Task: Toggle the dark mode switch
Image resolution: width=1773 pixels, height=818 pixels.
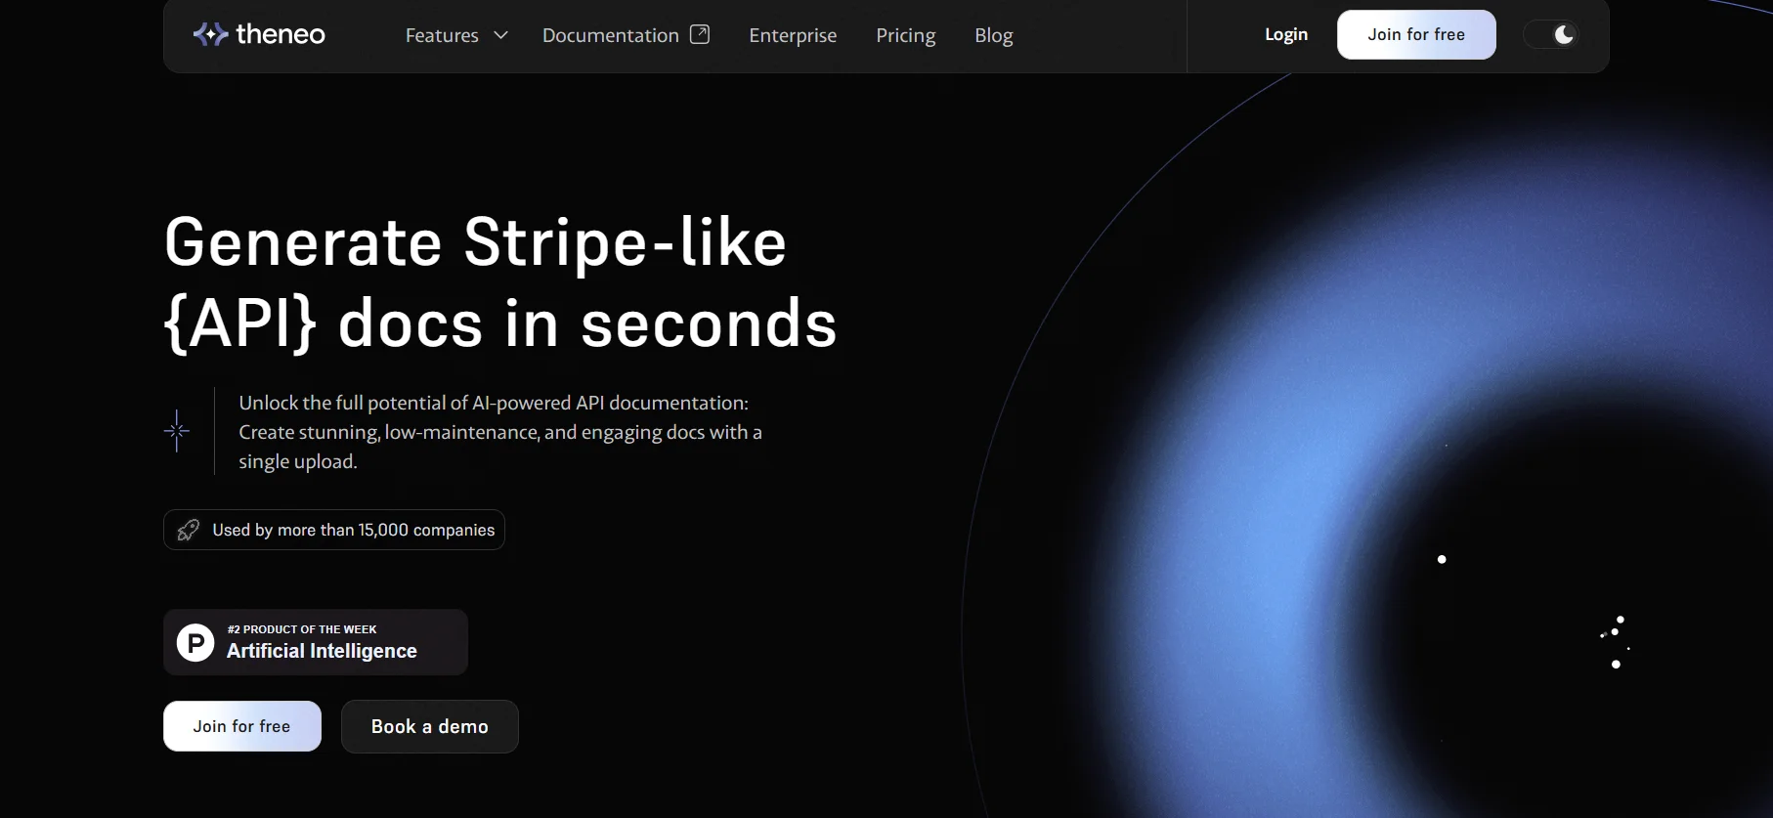Action: (x=1551, y=35)
